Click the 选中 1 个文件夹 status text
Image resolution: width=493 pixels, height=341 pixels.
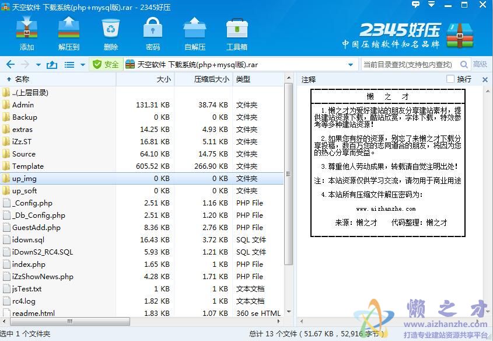[25, 334]
